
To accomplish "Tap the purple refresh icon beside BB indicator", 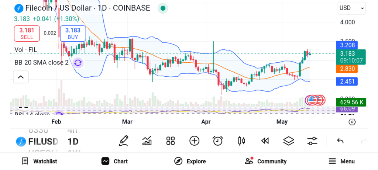I will 78,63.
